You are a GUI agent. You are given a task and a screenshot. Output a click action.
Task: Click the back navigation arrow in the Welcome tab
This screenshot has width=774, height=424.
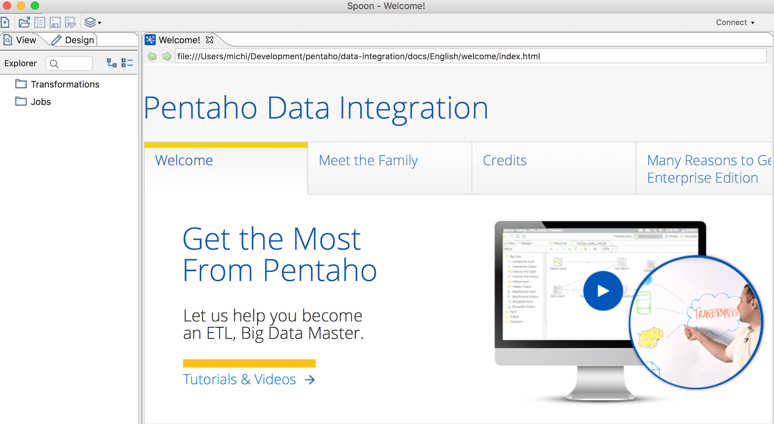point(152,56)
